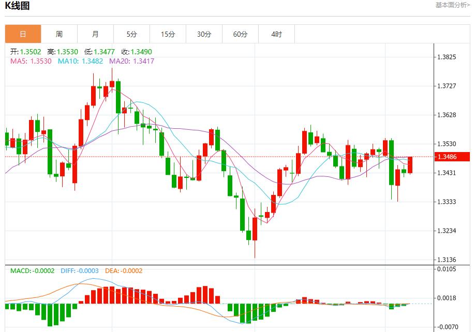
Task: Switch to the 30分 chart view
Action: [204, 34]
